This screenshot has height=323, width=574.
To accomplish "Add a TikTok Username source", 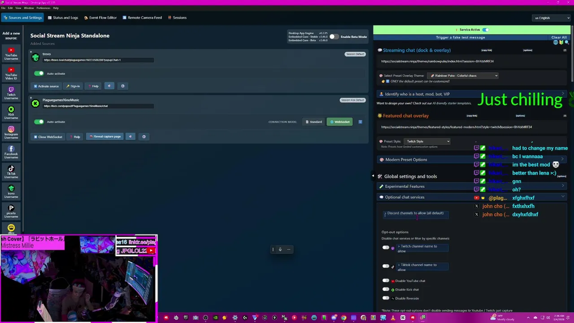I will tap(11, 172).
